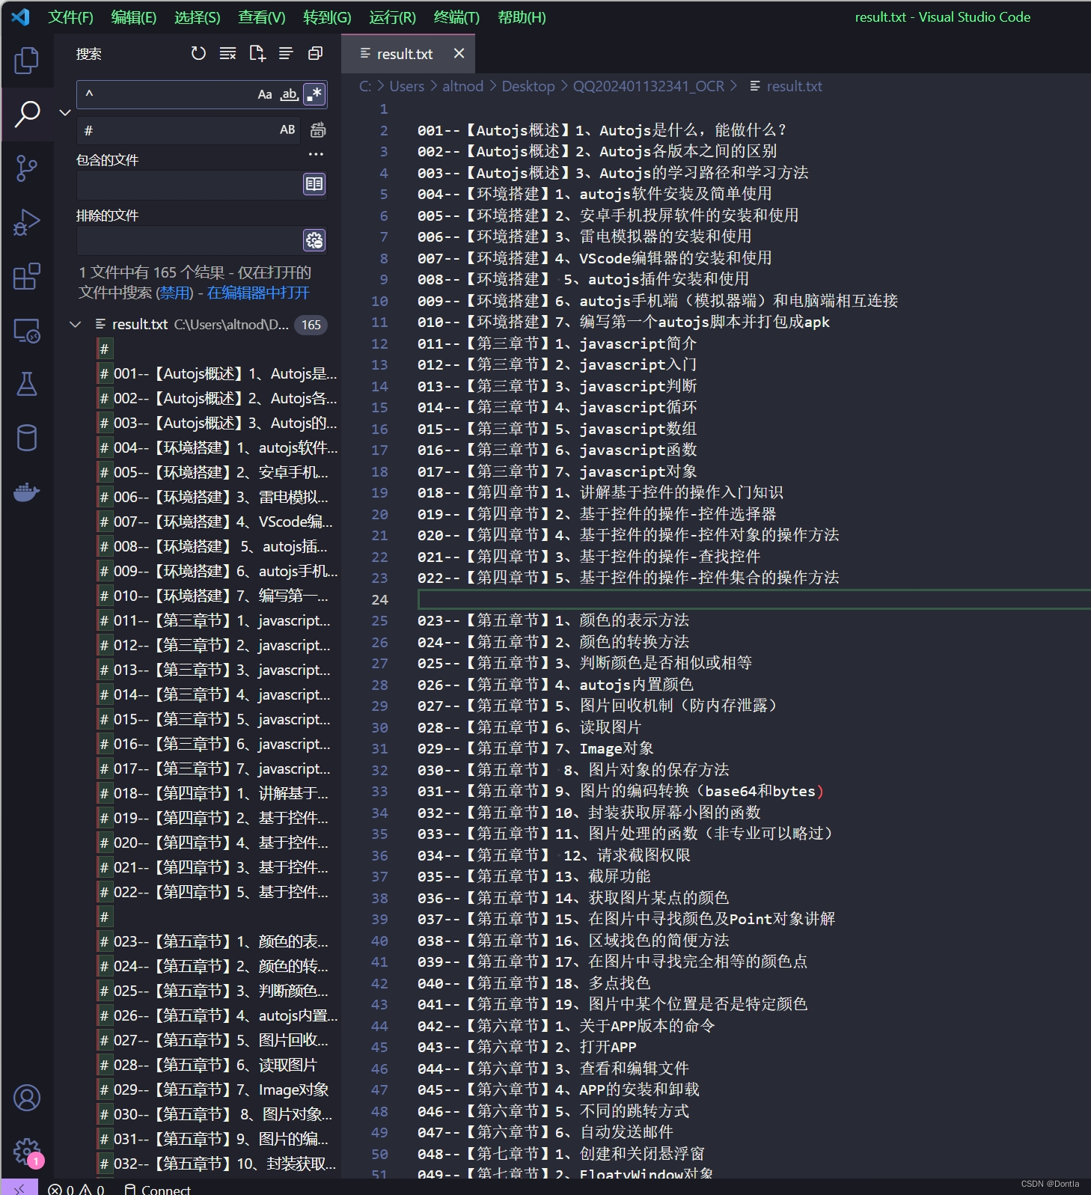
Task: Open remote window indicator in status bar
Action: click(x=19, y=1188)
